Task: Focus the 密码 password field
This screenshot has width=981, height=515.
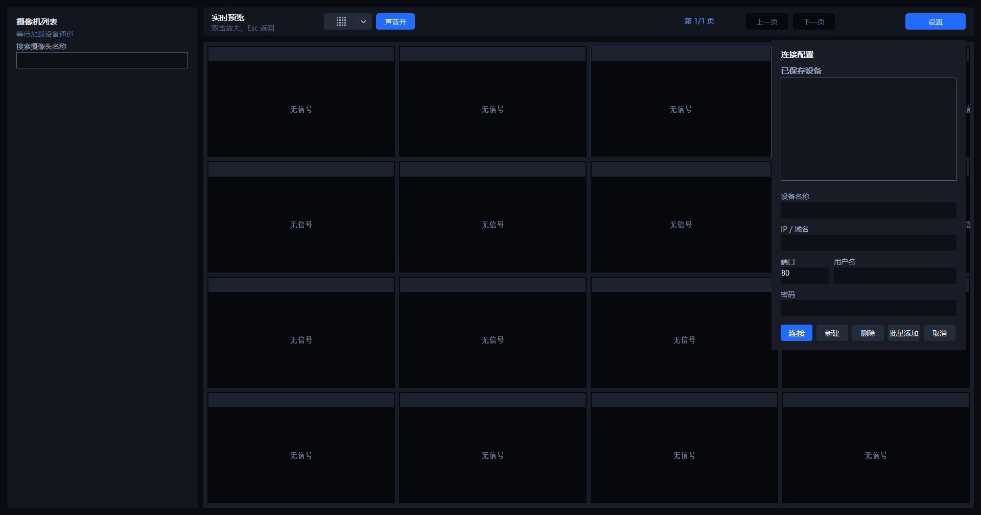Action: (869, 308)
